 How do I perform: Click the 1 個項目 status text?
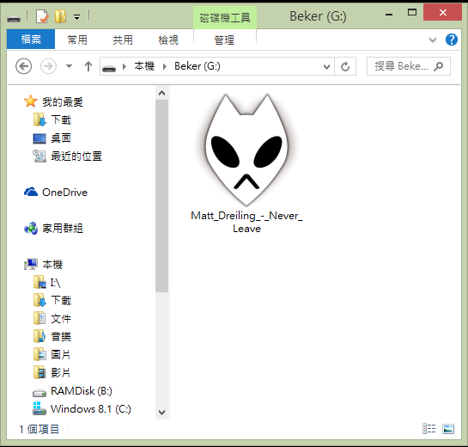coord(40,429)
